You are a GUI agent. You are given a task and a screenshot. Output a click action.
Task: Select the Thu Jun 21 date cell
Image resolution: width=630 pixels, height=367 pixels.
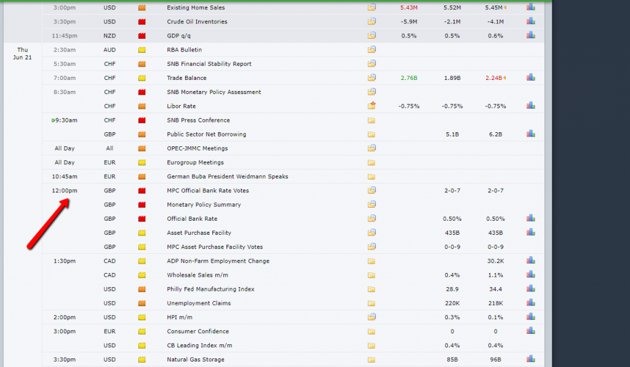(23, 53)
